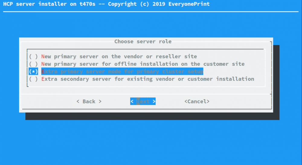This screenshot has width=302, height=165.
Task: Click red hotkey 'E' in highlighted cluster option
Action: 43,71
